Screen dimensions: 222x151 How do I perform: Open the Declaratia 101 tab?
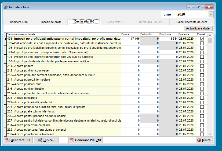pyautogui.click(x=117, y=22)
